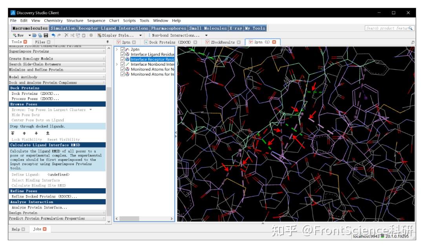Image resolution: width=424 pixels, height=248 pixels.
Task: Open Non-bond Interactions dropdown arrow
Action: coord(207,35)
